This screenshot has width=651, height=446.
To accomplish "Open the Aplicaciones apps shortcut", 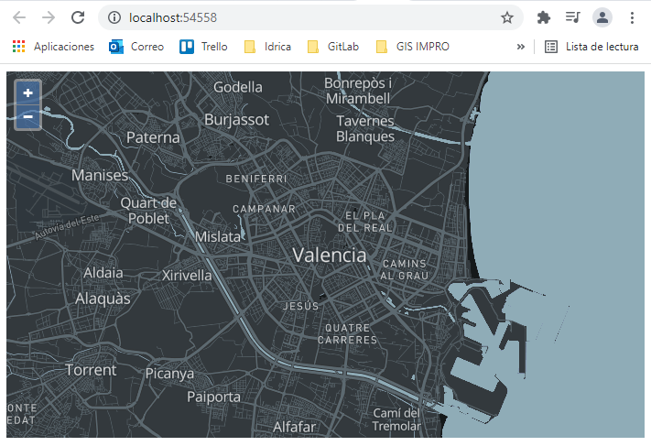I will 53,47.
